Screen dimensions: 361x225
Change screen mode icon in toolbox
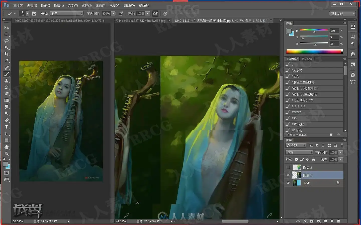coord(7,179)
